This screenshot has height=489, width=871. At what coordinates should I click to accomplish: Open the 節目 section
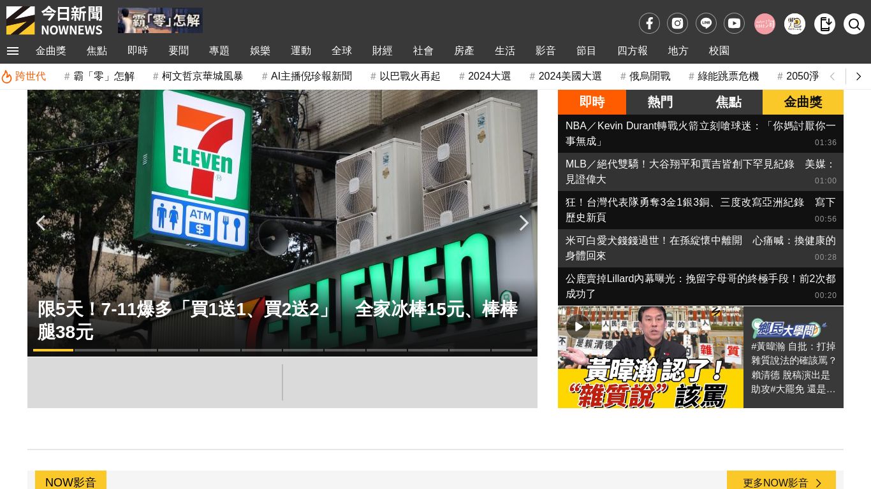point(587,51)
